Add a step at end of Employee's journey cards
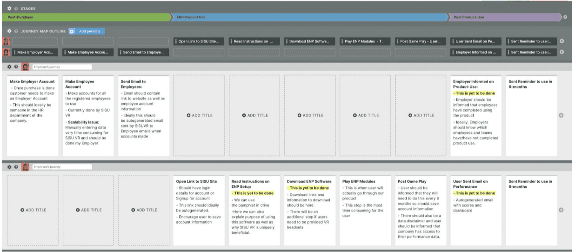The width and height of the screenshot is (575, 252). click(561, 210)
